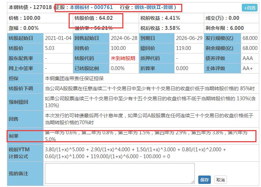Select the red 未到转股期 text
Viewport: 261px width, 187px height.
coord(123,58)
